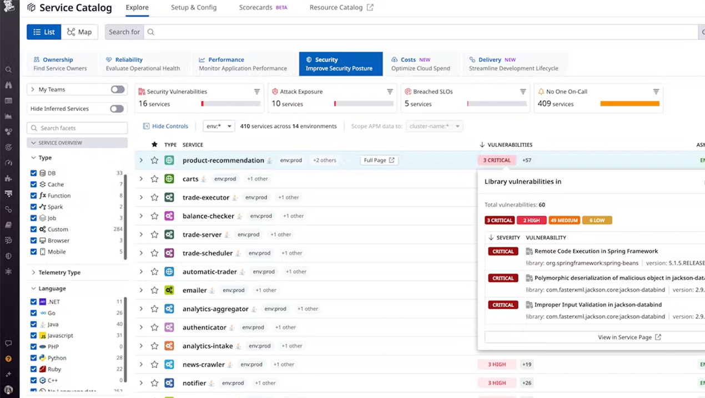Star the trade-executor service
Image resolution: width=705 pixels, height=398 pixels.
pos(154,197)
